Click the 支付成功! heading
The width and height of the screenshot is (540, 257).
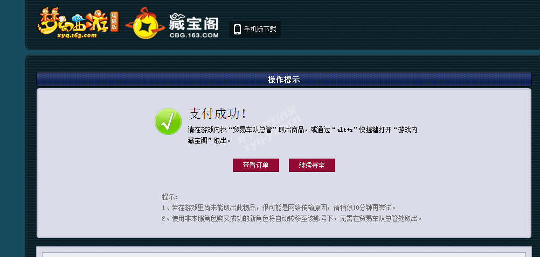coord(218,113)
